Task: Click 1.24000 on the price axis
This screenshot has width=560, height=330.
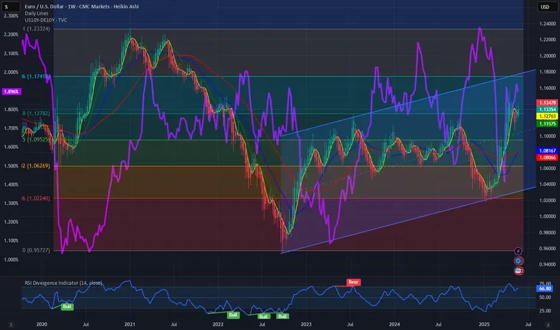Action: coord(547,23)
